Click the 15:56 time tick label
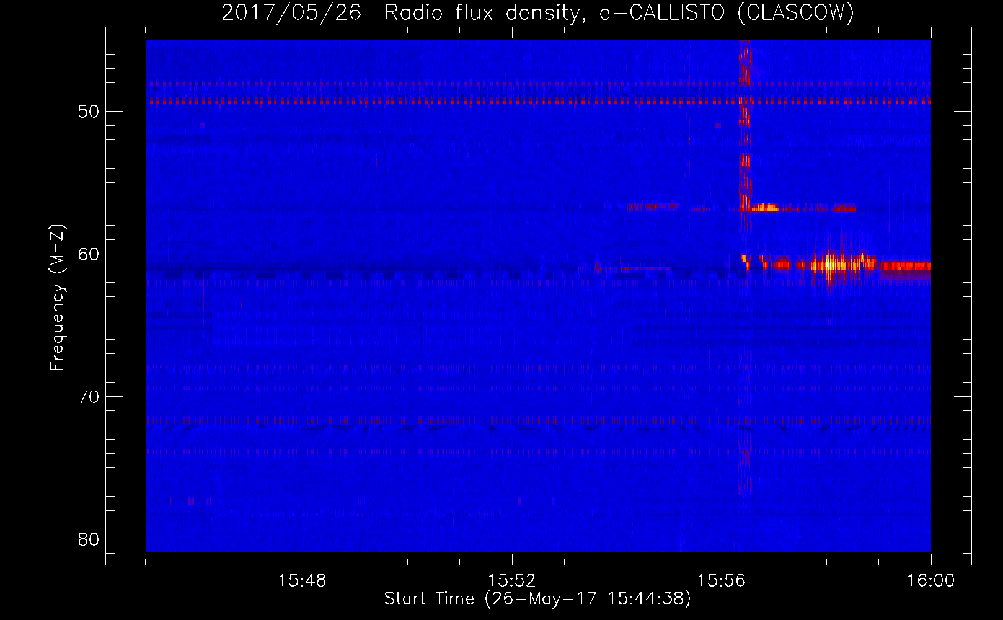Viewport: 1003px width, 620px height. tap(722, 581)
